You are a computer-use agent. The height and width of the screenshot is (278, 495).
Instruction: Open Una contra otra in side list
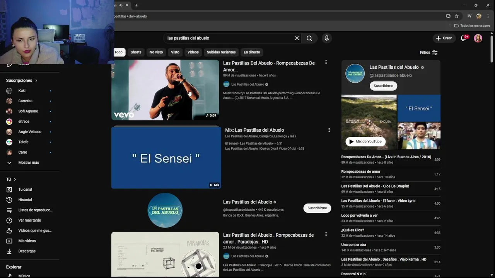pos(353,245)
